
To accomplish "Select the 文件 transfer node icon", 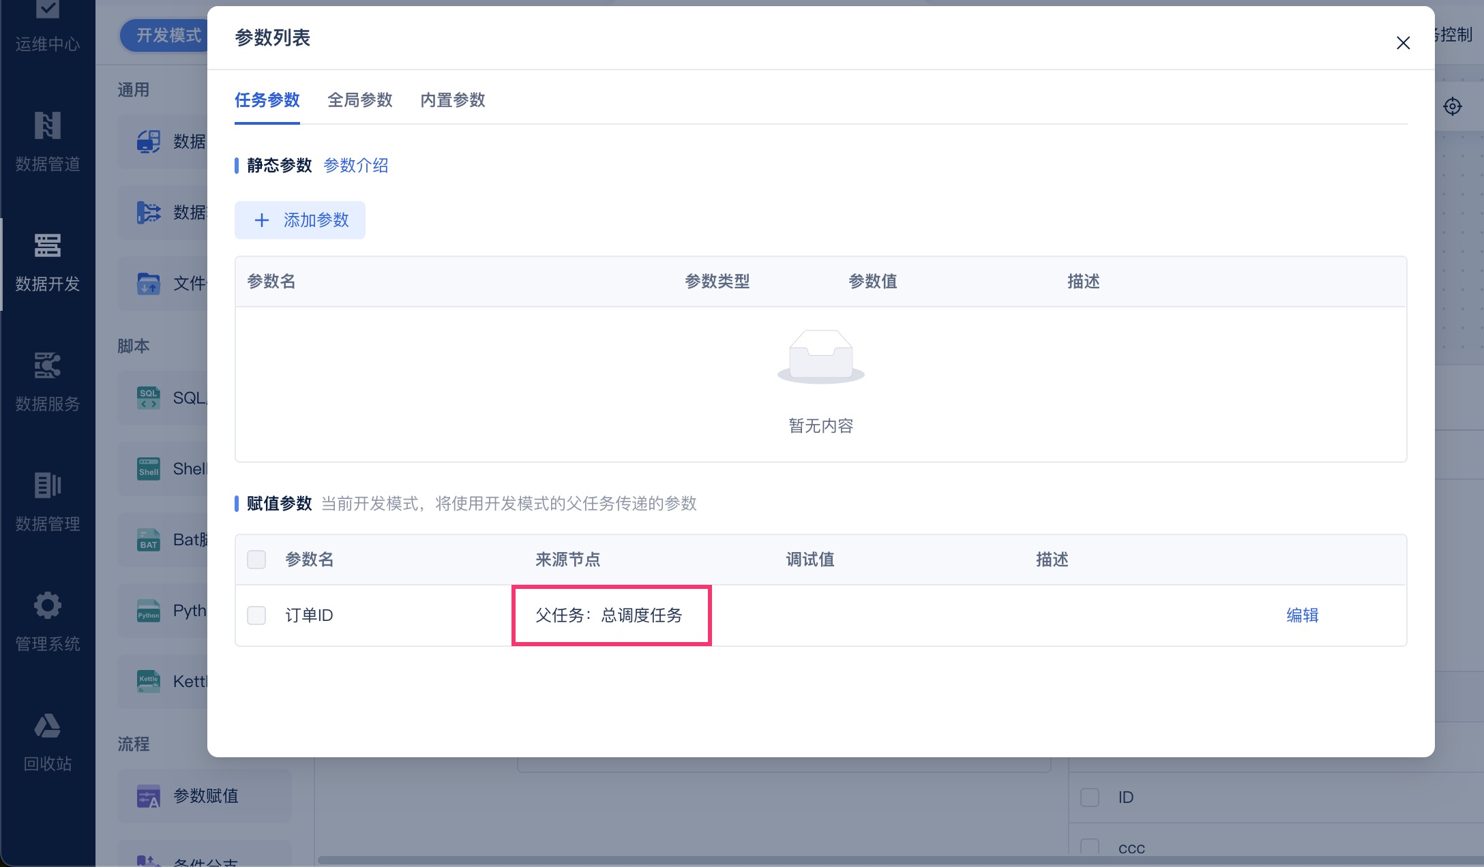I will [x=149, y=284].
